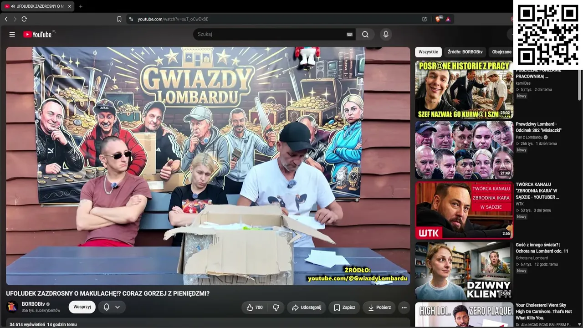The width and height of the screenshot is (583, 328).
Task: Click the video title 'UFOLUDEK ZAZDROSNY O MAKULACHĘ'
Action: tap(107, 294)
